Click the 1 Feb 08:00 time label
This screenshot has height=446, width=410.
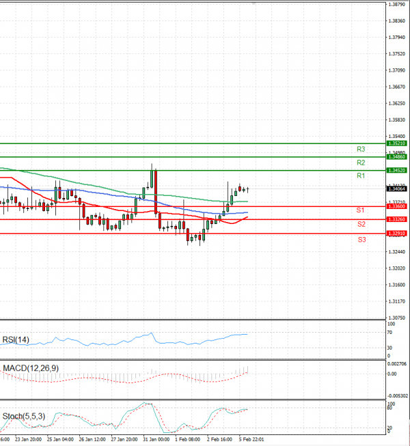point(187,439)
